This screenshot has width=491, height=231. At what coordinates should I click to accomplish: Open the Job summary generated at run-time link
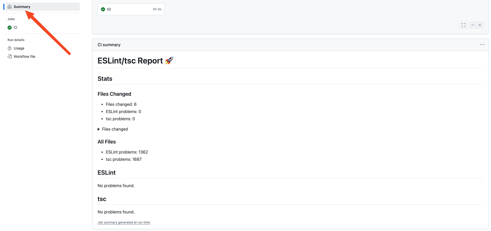click(x=124, y=222)
